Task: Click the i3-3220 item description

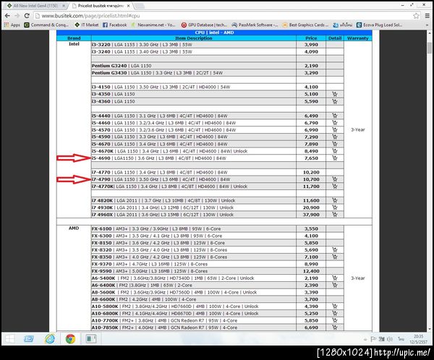Action: 142,45
